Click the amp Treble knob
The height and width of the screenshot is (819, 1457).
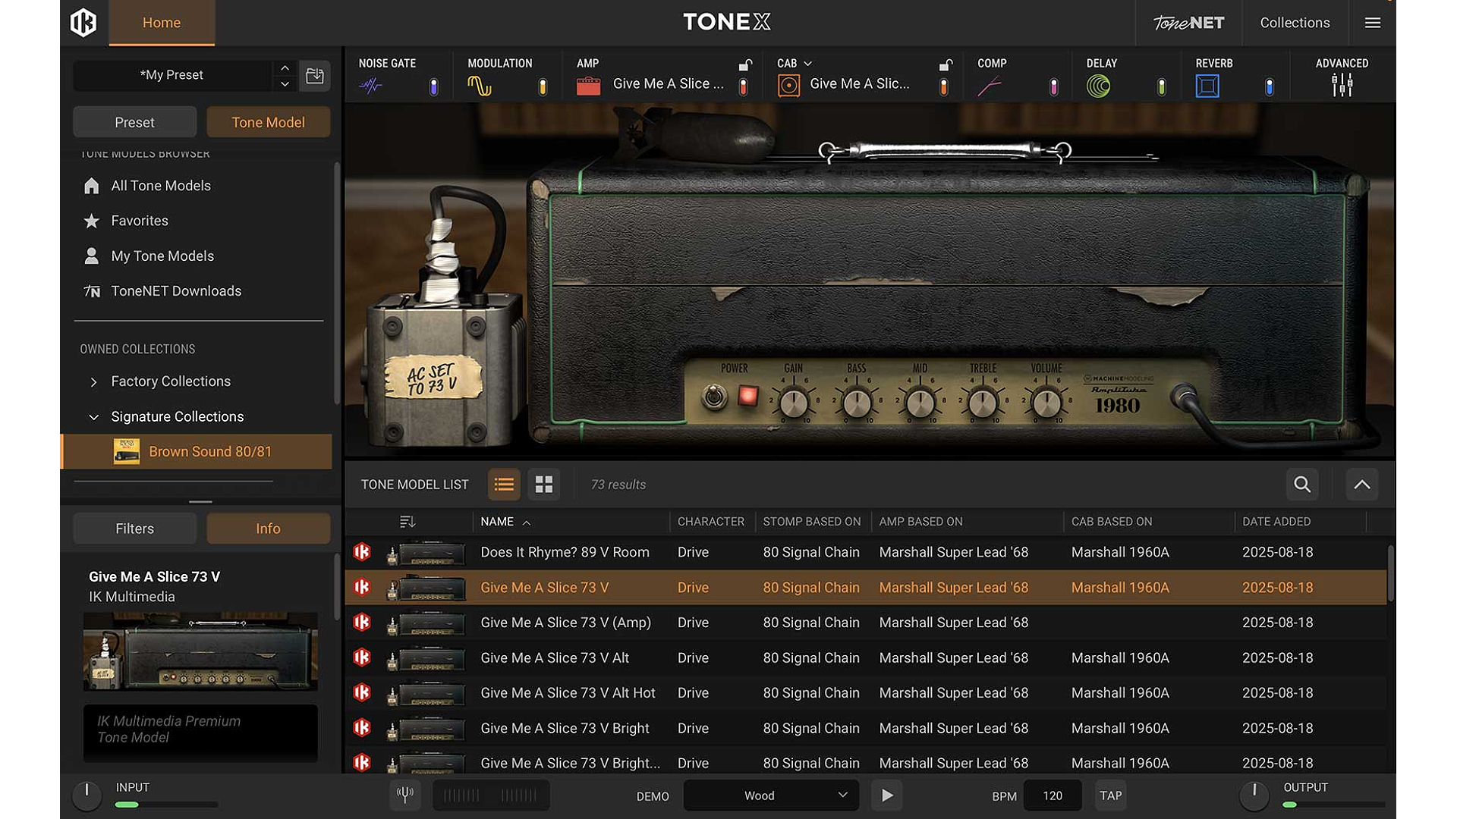983,403
